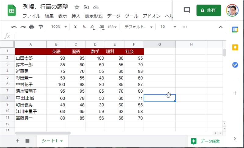Open Google Tasks side panel

235,65
